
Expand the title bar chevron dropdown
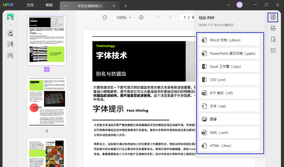tap(229, 5)
